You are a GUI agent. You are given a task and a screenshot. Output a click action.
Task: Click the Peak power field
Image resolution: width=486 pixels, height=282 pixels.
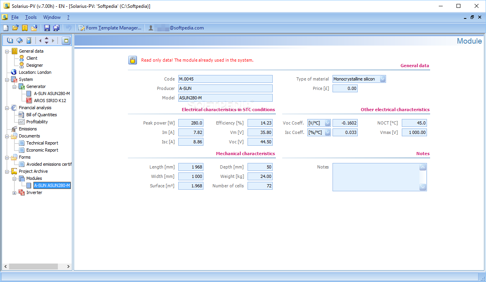(191, 123)
